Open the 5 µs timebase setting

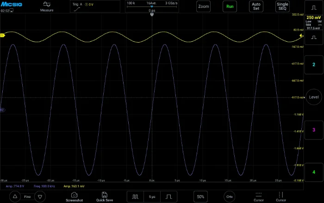152,197
